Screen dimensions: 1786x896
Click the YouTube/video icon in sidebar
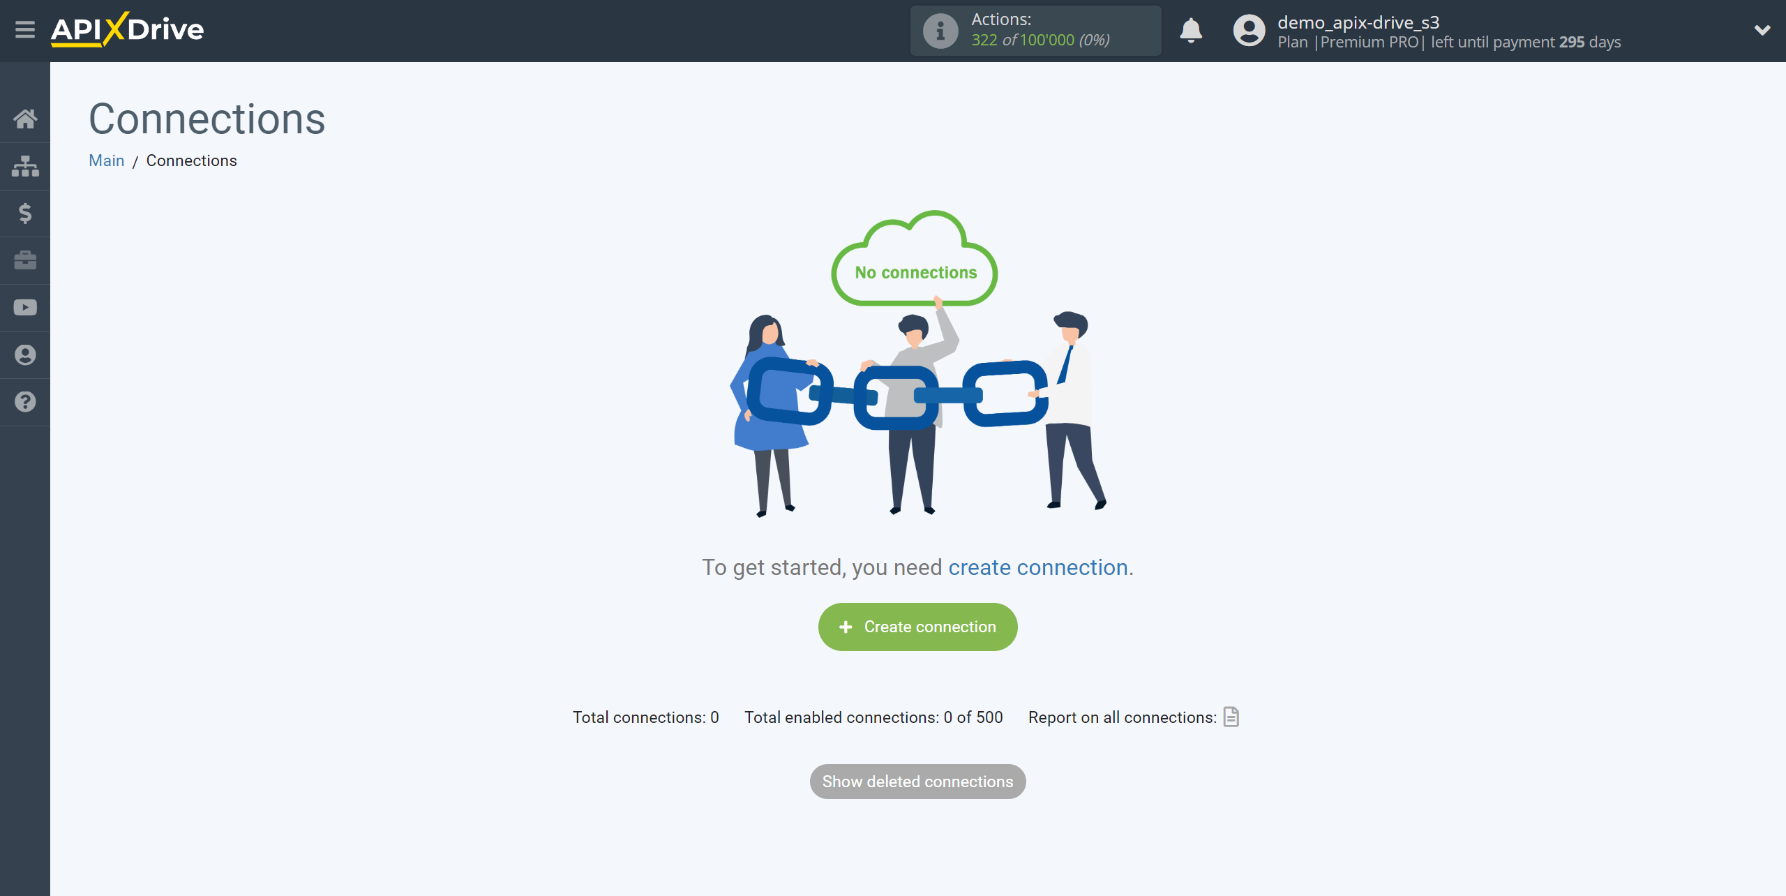[x=25, y=308]
